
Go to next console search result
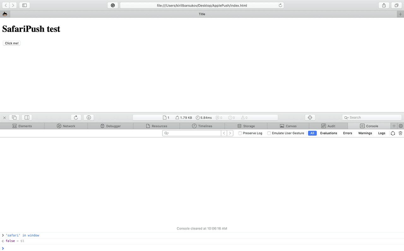(230, 133)
